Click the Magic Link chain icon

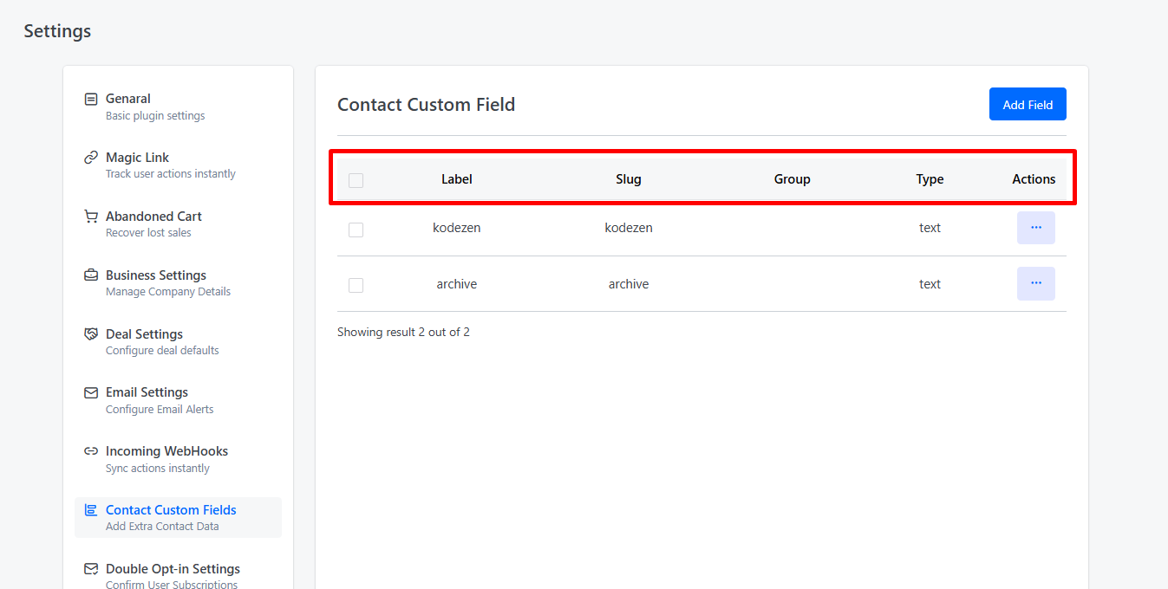(91, 158)
